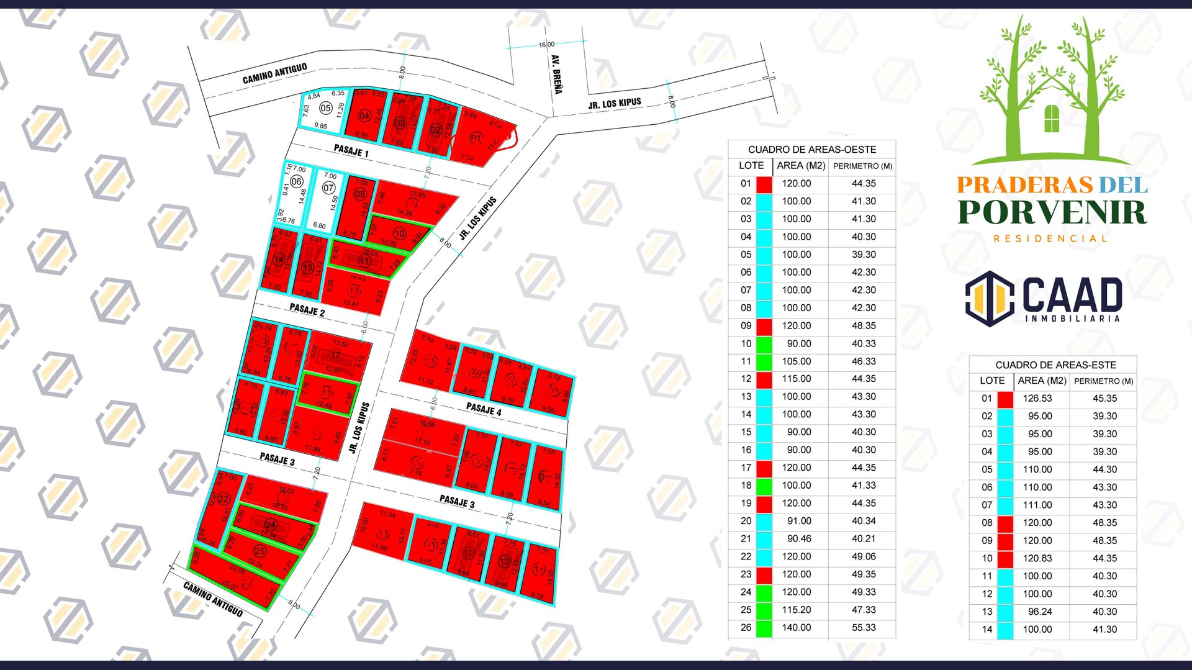Viewport: 1192px width, 670px height.
Task: Click perimeter 49.06 for Oeste lot 22
Action: point(864,557)
